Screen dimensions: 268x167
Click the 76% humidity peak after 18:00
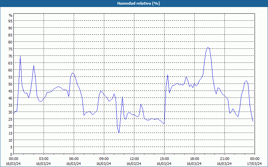click(x=208, y=47)
